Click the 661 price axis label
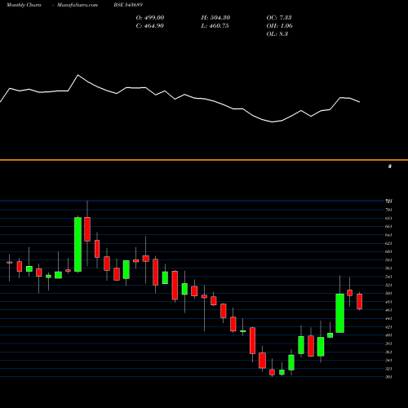 388,227
